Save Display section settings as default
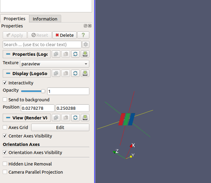Screen dimensions: 211x183 (85, 73)
